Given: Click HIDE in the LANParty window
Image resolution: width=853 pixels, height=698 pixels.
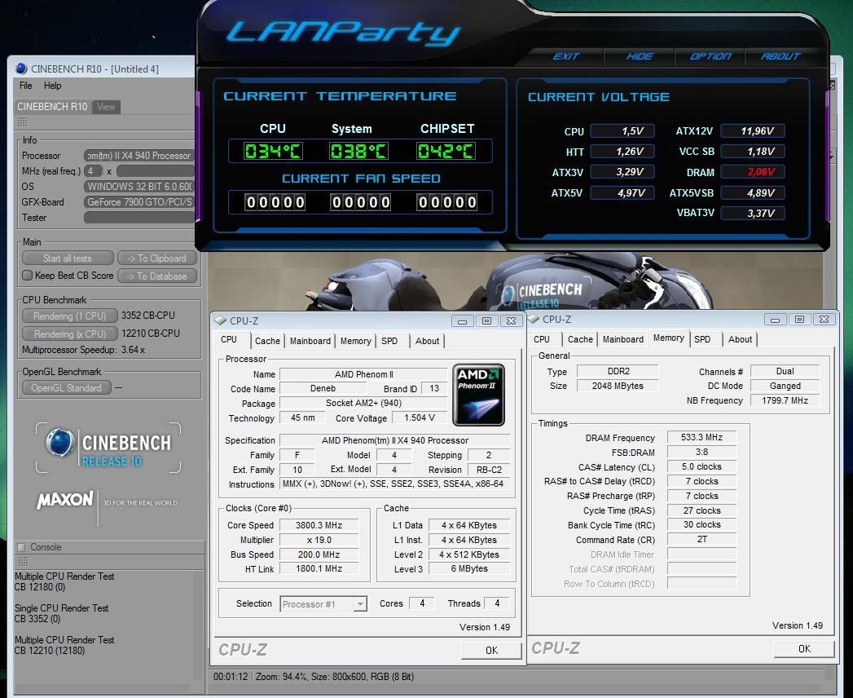Looking at the screenshot, I should pos(640,56).
